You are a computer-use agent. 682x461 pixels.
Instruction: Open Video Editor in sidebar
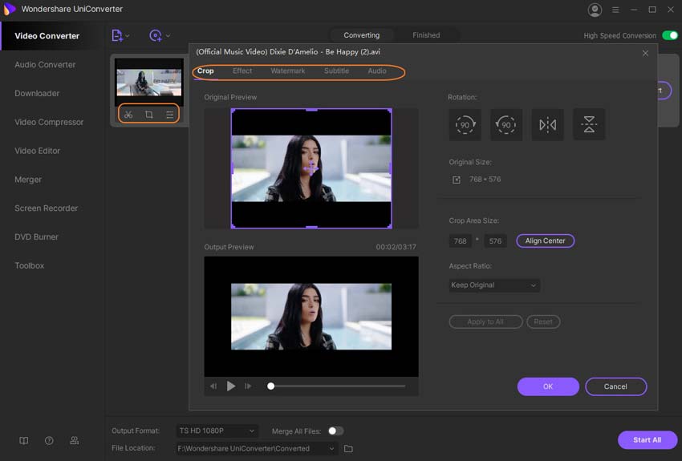click(x=38, y=151)
